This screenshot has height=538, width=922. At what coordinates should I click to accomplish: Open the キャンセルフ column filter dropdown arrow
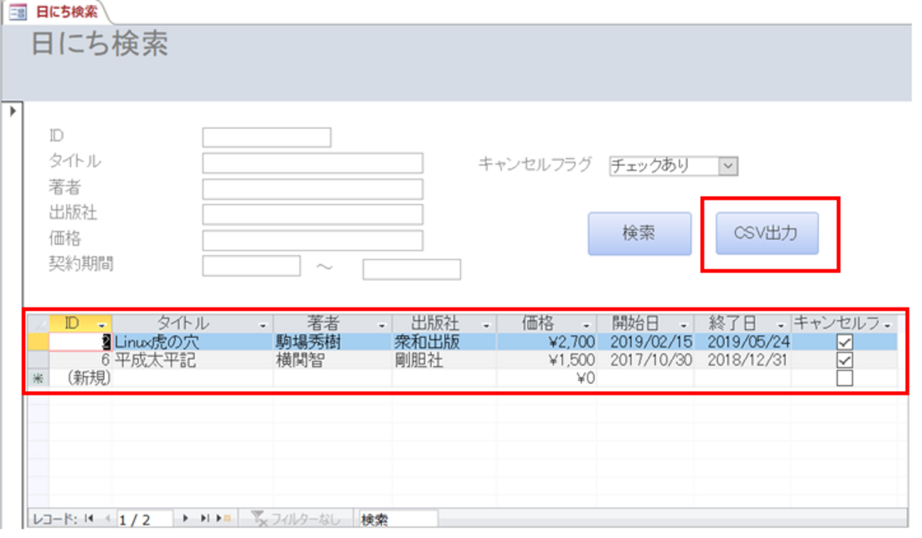(x=887, y=324)
